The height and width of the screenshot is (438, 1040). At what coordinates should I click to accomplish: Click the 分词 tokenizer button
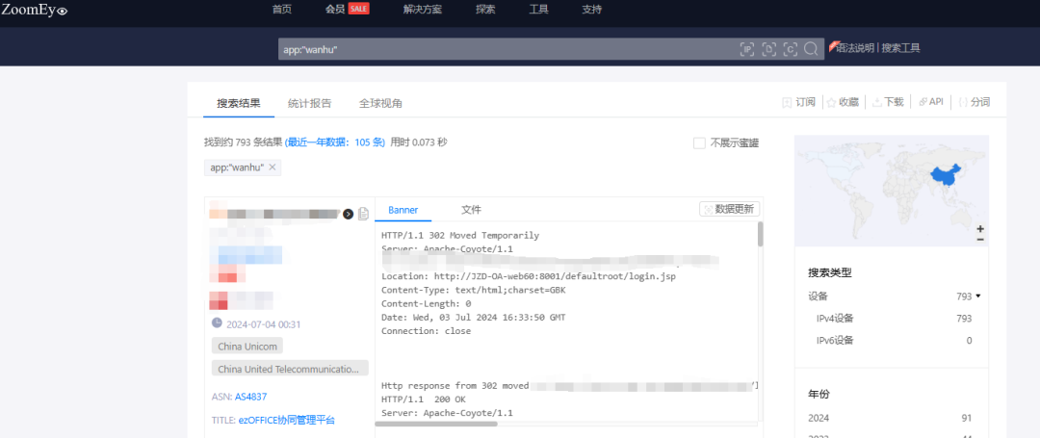[974, 102]
